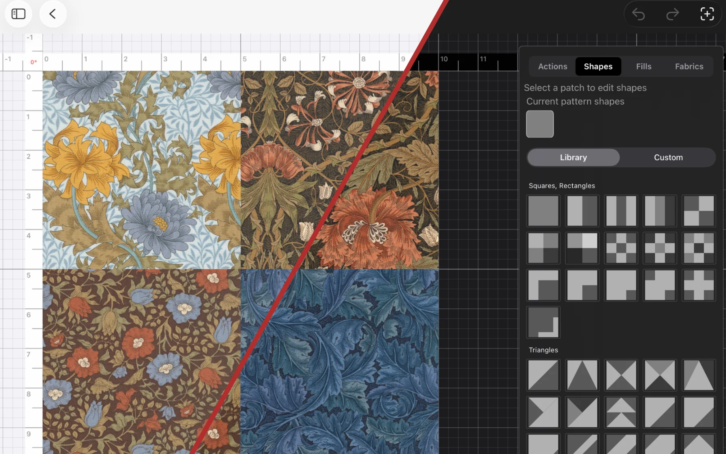Pick the three-stripe light-to-dark gradient shape

[660, 211]
